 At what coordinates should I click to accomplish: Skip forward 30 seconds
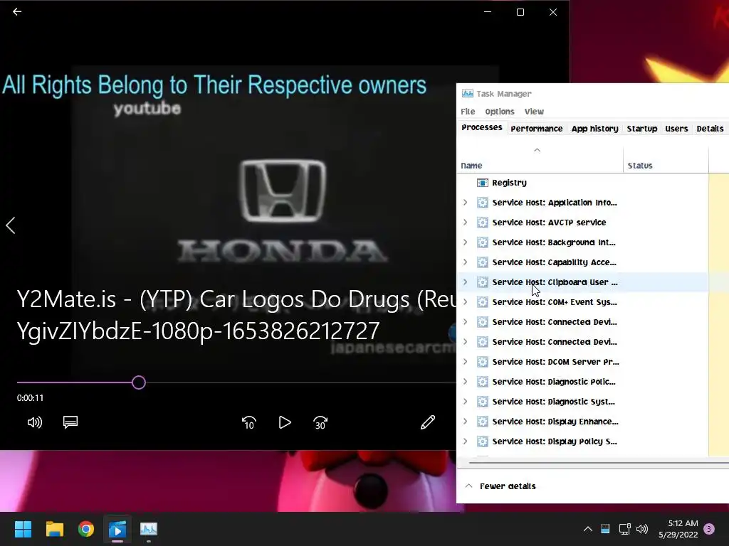coord(320,422)
